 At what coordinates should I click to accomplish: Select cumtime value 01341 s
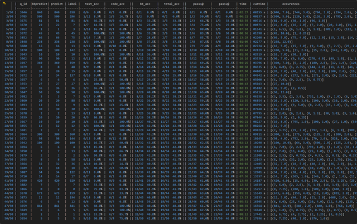pyautogui.click(x=259, y=29)
